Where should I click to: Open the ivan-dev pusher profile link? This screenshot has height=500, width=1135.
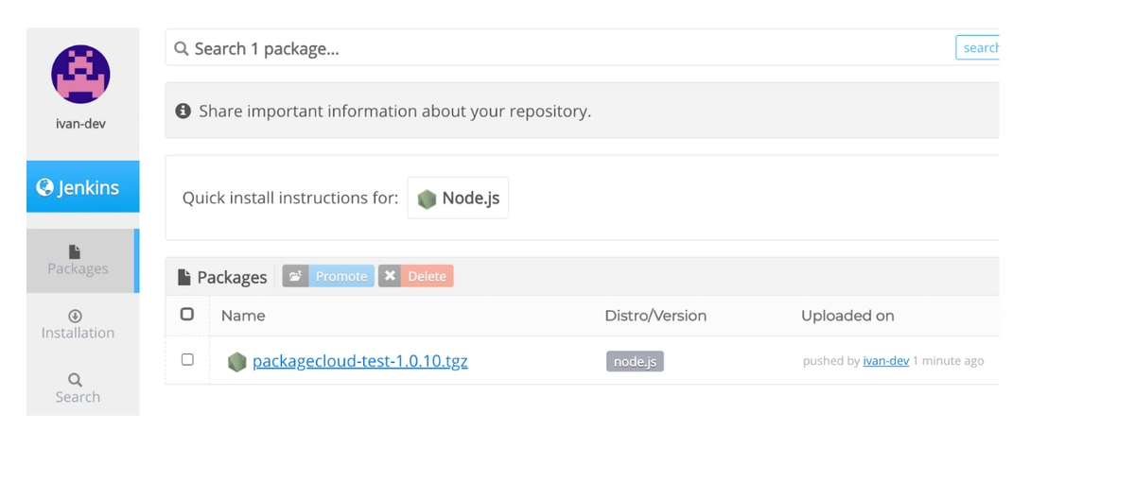click(886, 361)
